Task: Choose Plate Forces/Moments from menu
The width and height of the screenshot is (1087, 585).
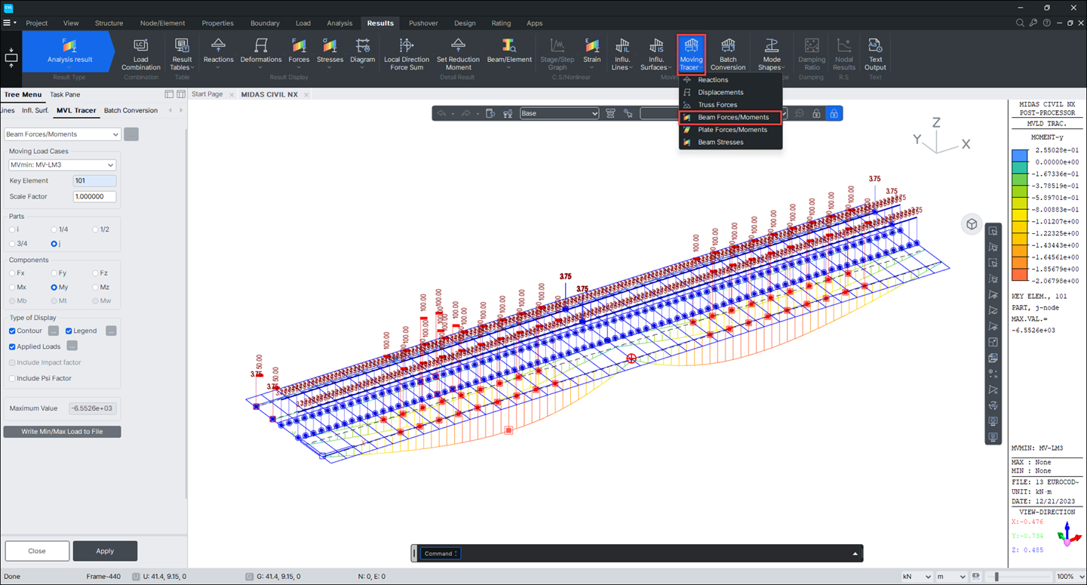Action: (x=732, y=130)
